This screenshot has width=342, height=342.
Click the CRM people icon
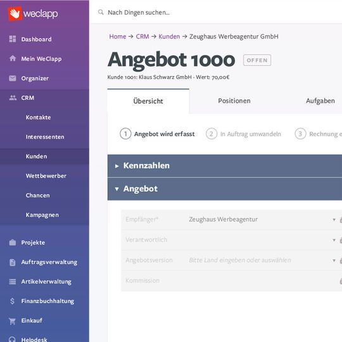13,98
